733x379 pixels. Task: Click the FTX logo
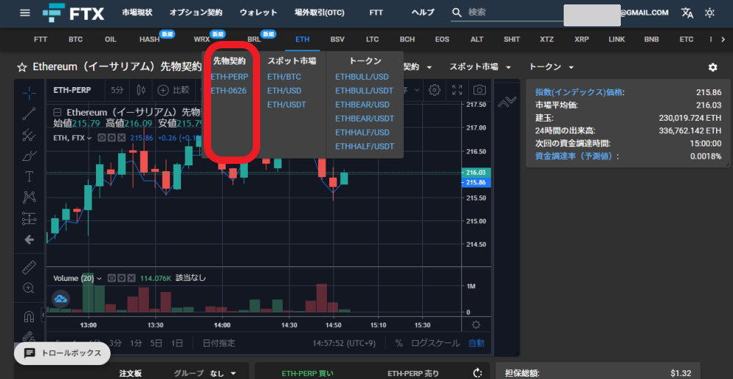coord(73,13)
